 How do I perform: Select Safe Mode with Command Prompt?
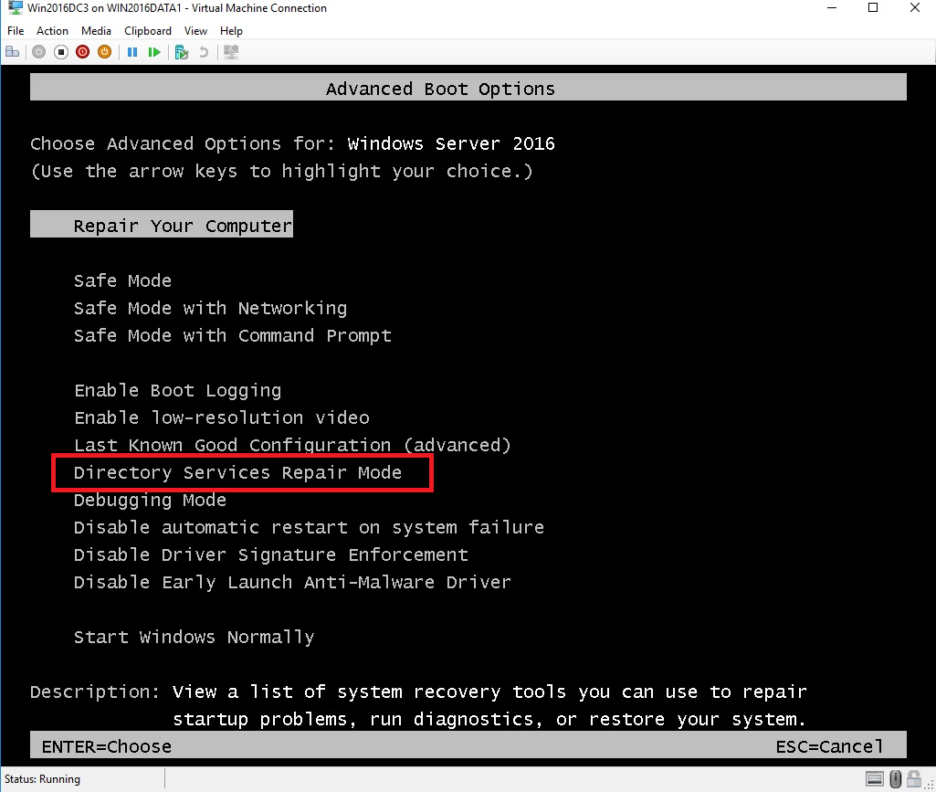point(232,335)
